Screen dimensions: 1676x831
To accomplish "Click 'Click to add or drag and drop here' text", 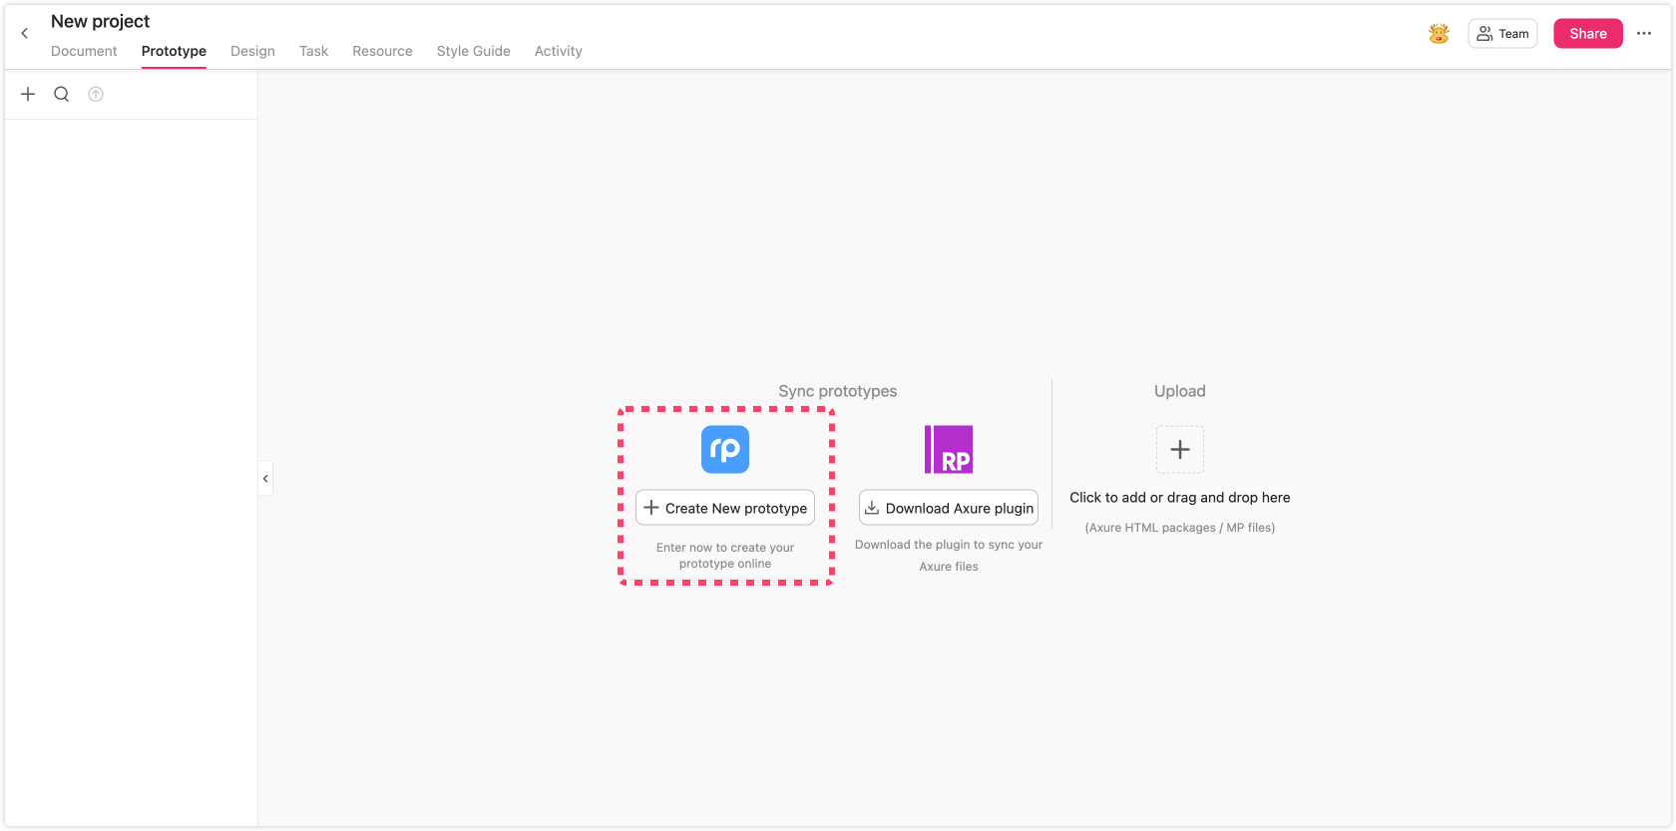I will coord(1180,498).
